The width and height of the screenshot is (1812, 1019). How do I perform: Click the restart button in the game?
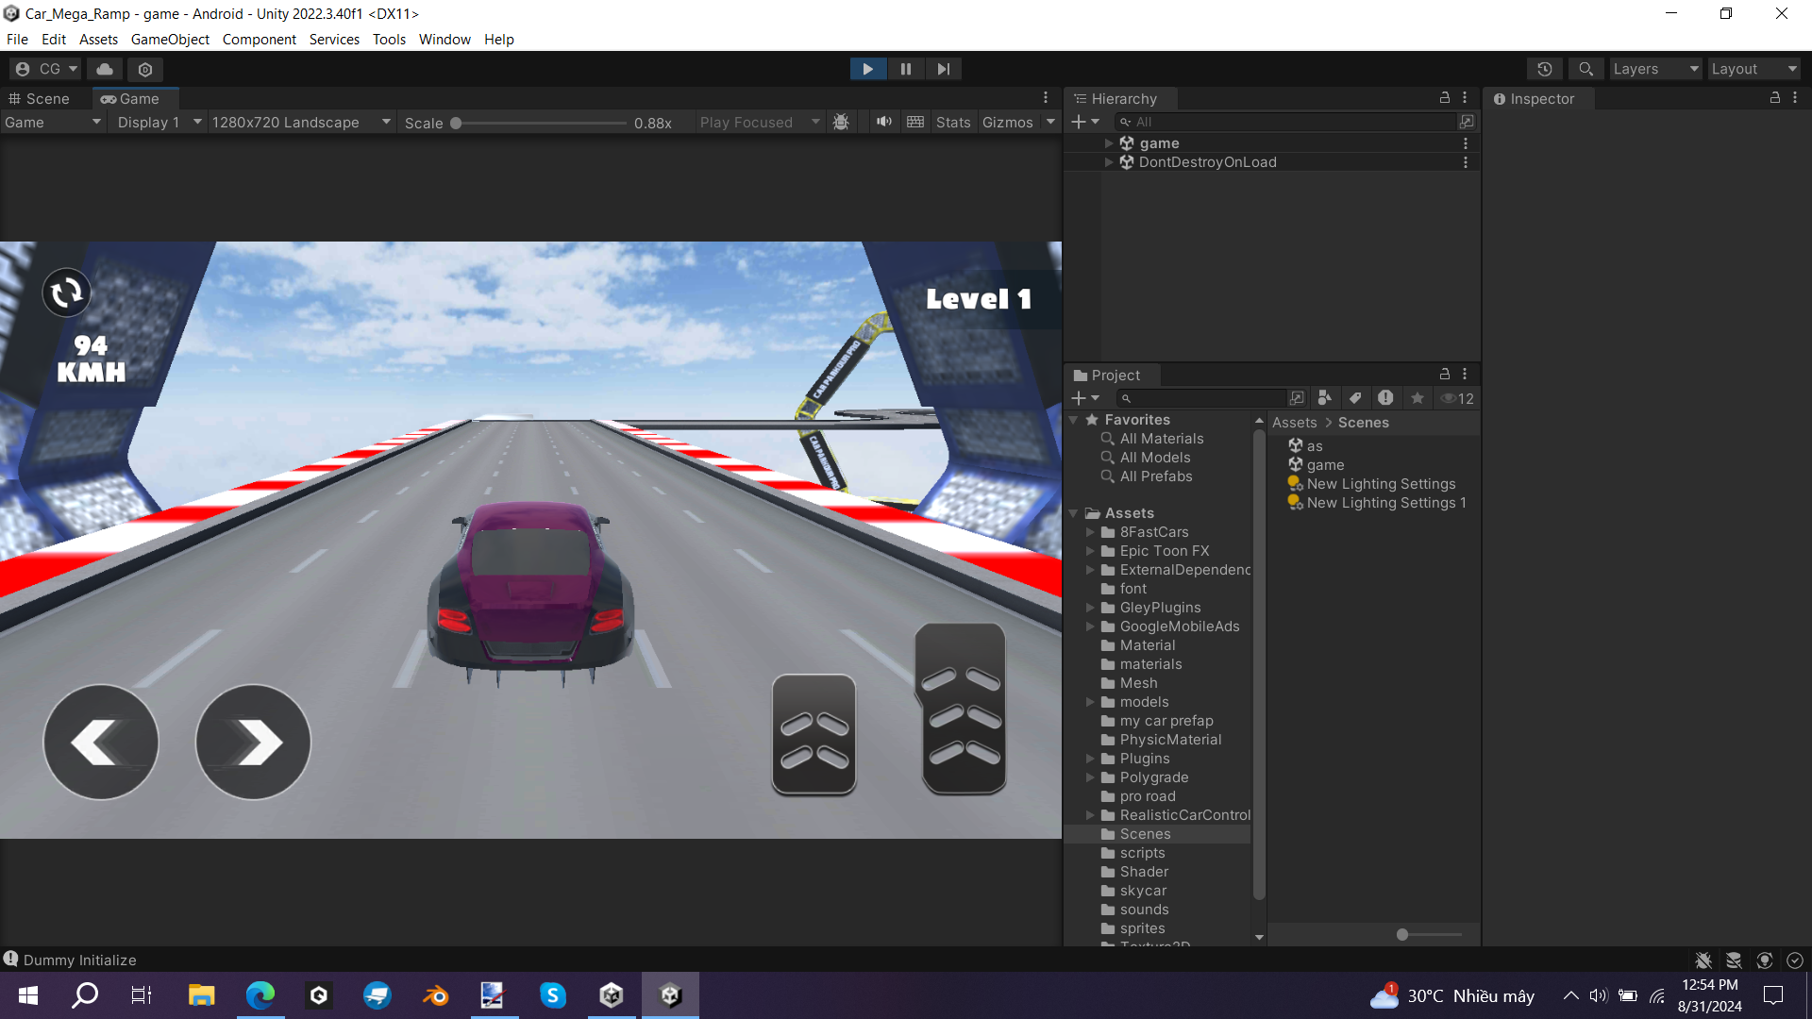(66, 292)
